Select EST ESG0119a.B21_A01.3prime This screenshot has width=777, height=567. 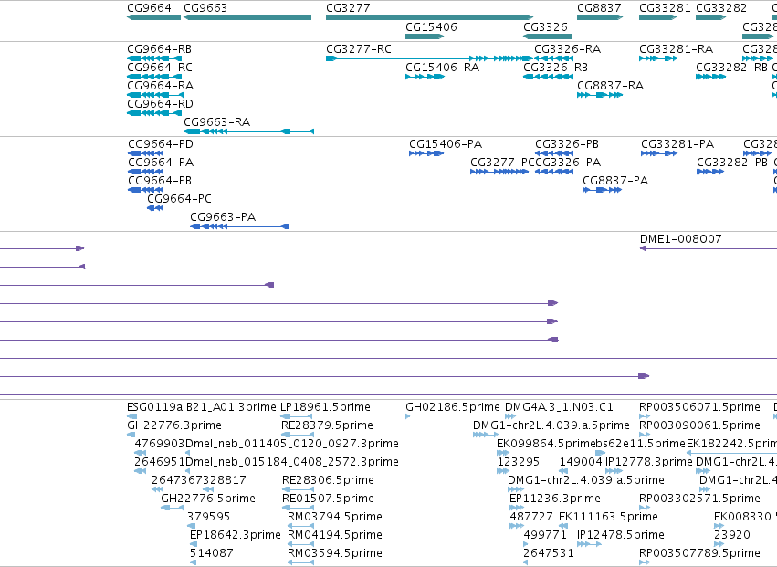(201, 407)
